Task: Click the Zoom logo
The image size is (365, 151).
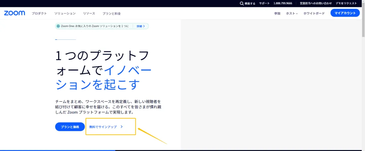Action: click(14, 13)
